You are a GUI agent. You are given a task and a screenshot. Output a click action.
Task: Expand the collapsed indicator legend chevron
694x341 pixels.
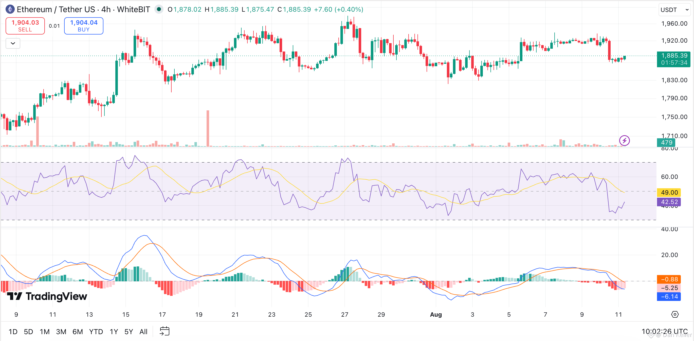(13, 43)
